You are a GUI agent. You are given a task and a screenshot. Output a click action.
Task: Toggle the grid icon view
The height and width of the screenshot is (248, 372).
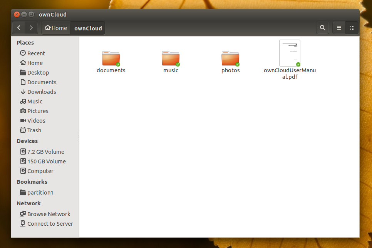[352, 28]
